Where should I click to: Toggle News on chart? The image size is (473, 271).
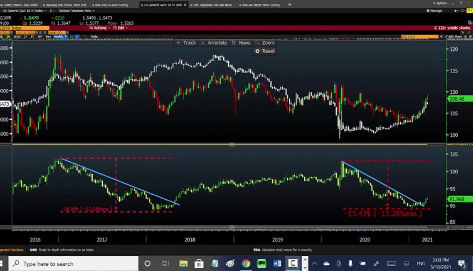coord(241,42)
